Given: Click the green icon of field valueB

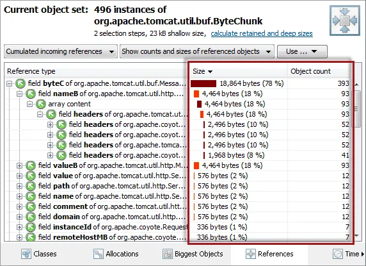Looking at the screenshot, I should pyautogui.click(x=31, y=165).
